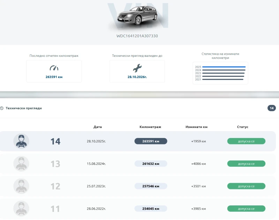Viewport: 279px width, 220px height.
Task: Click the blue 2025 bar in kilometers chart
Action: coord(223,66)
